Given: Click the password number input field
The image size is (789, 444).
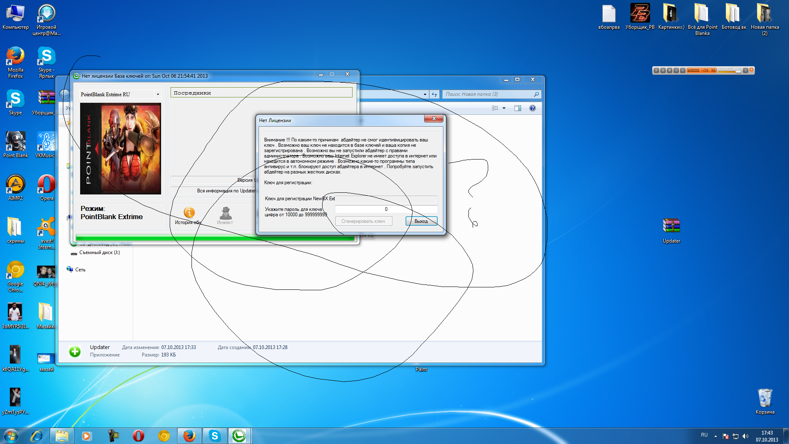Looking at the screenshot, I should point(386,209).
